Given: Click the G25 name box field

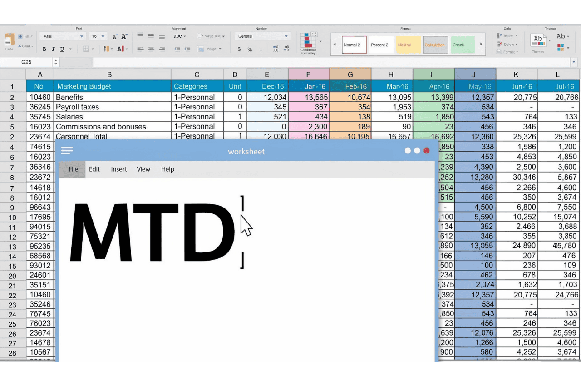Looking at the screenshot, I should [26, 62].
